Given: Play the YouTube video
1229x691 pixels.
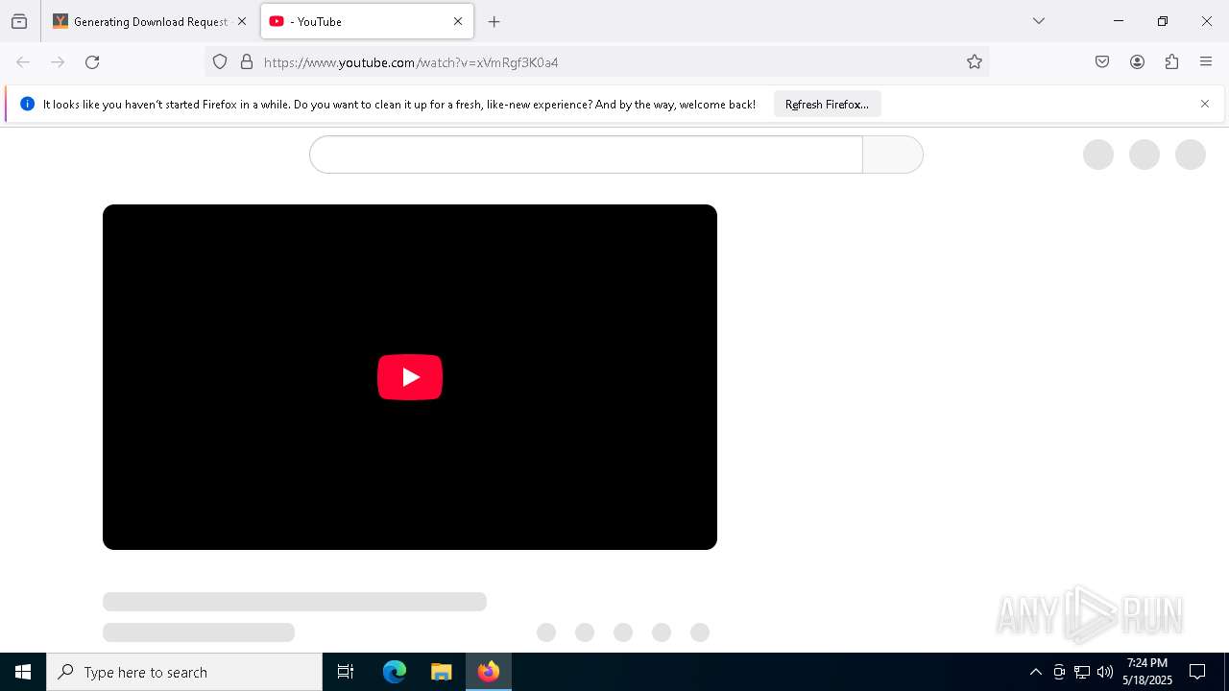Looking at the screenshot, I should [410, 377].
